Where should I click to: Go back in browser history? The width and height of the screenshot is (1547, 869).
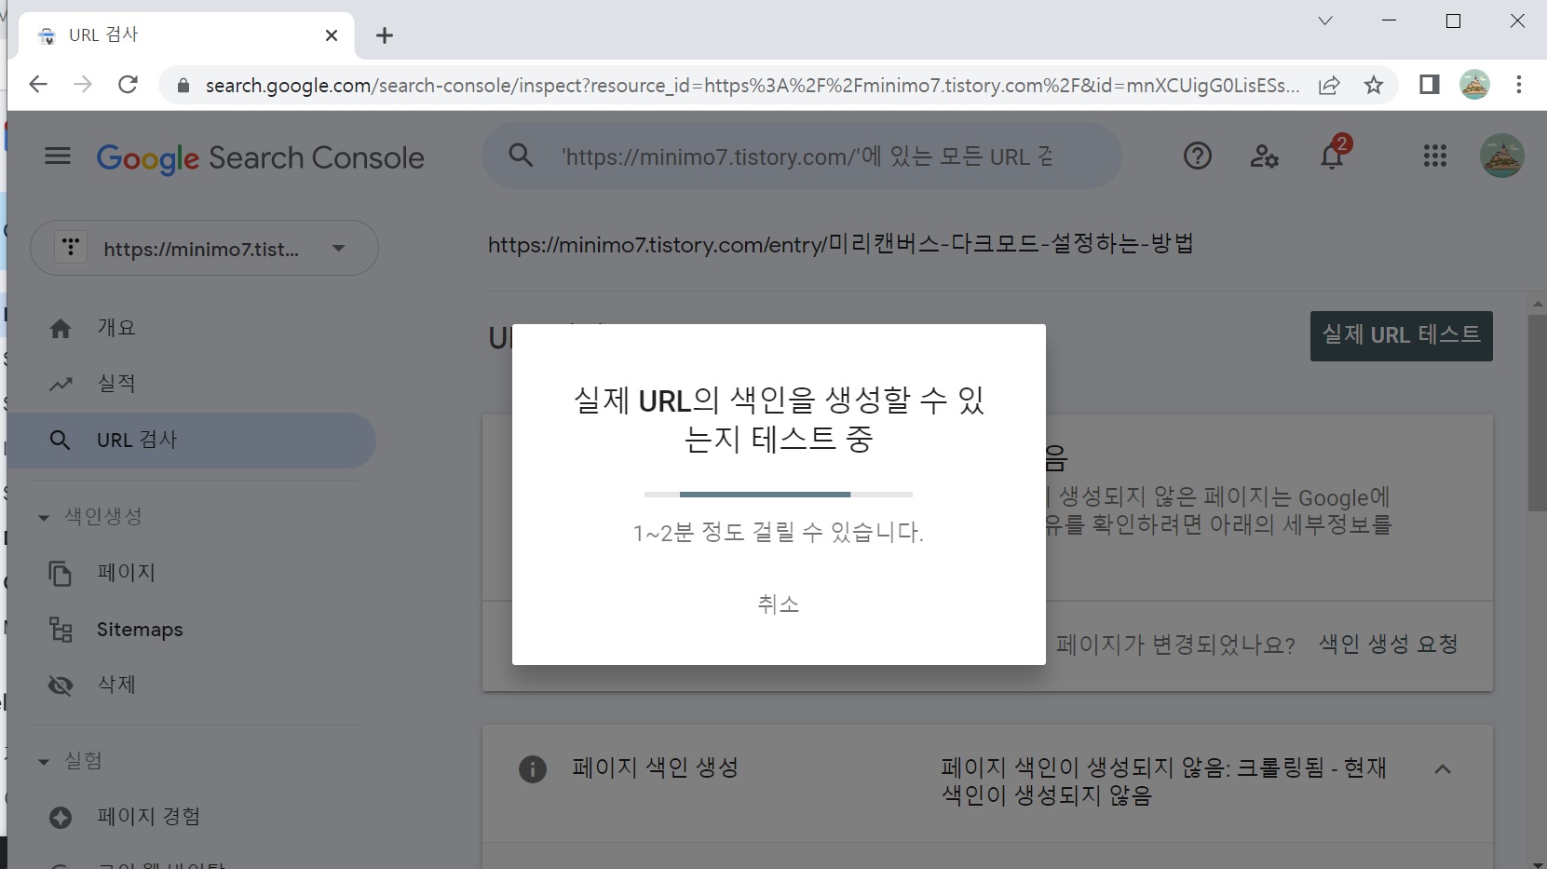pos(37,85)
